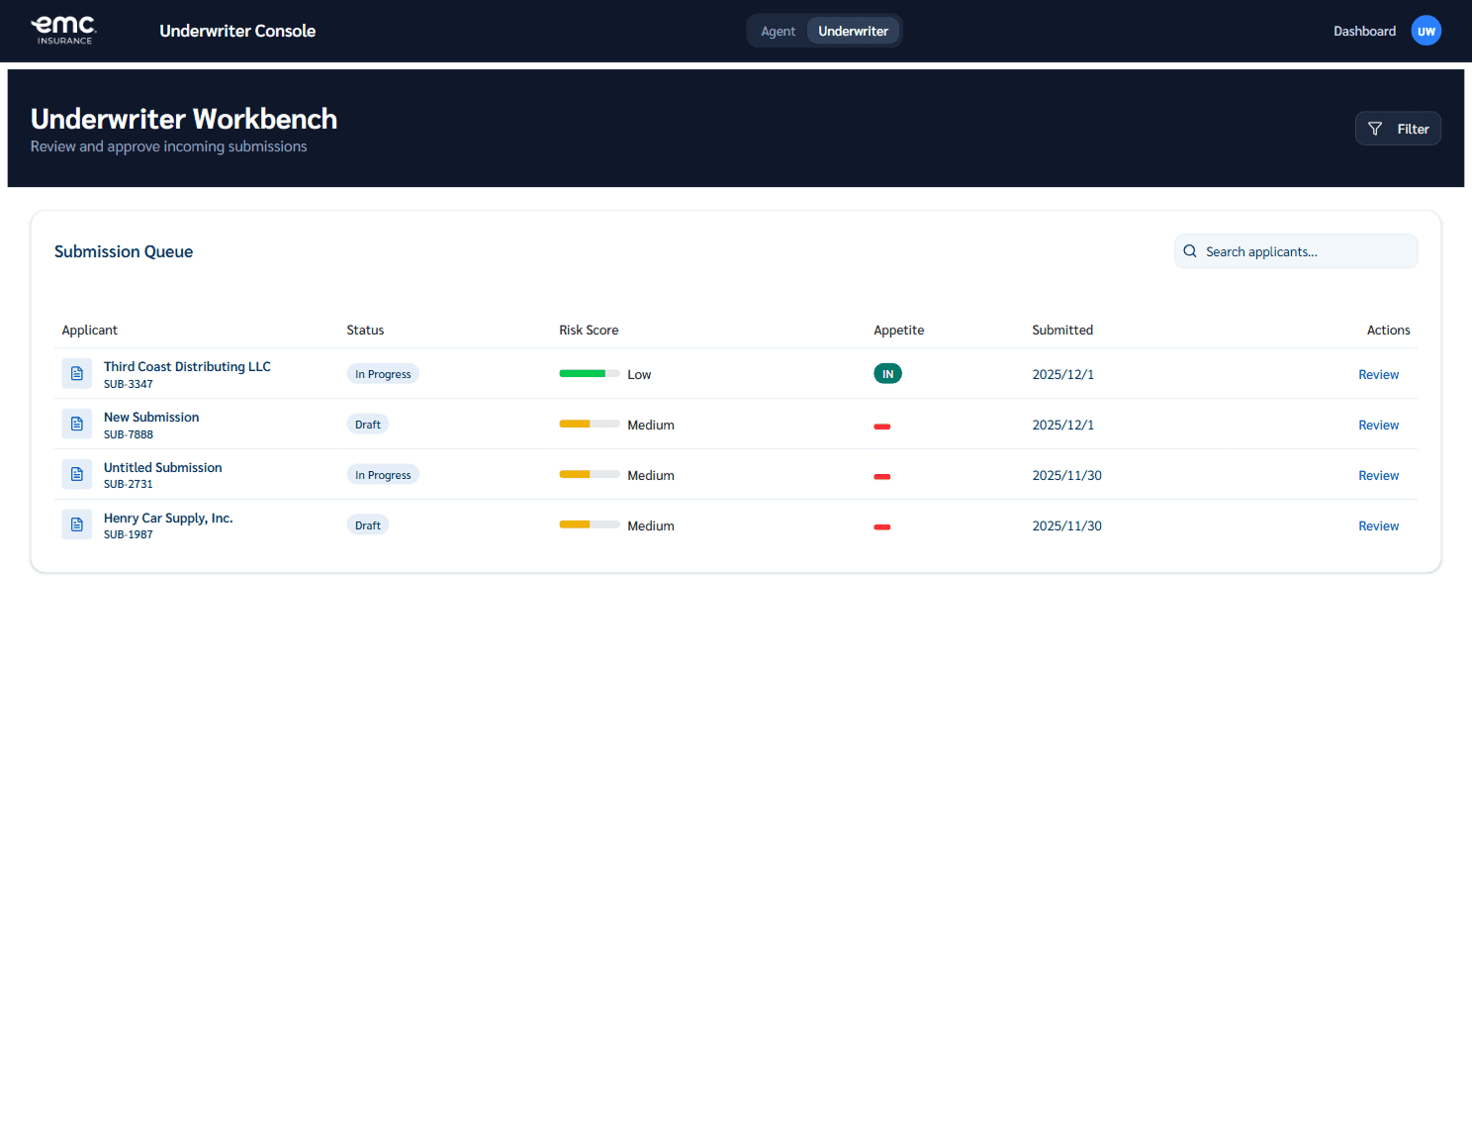Click the filter funnel icon
Viewport: 1472px width, 1140px height.
coord(1375,129)
